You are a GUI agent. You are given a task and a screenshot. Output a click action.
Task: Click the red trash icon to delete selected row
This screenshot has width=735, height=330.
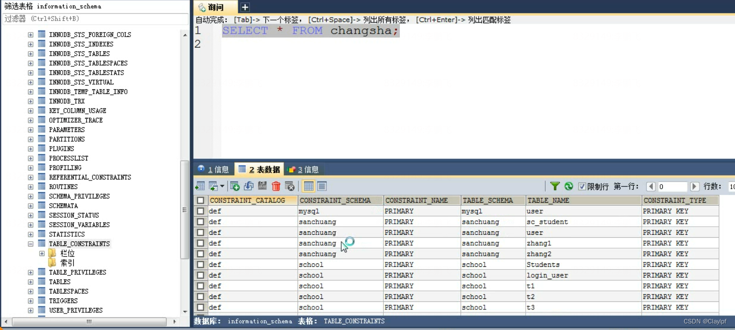[x=276, y=186]
